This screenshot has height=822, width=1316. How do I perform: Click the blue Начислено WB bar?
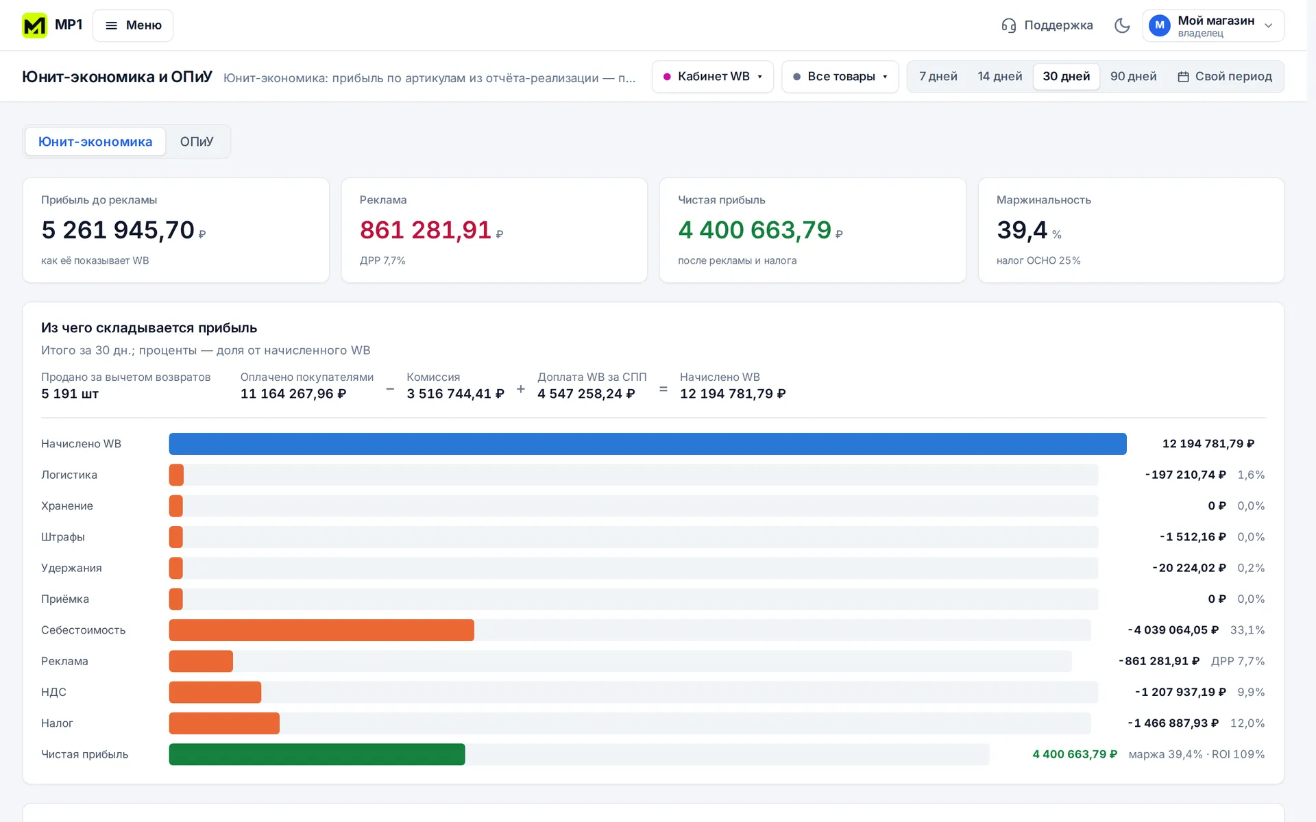648,444
